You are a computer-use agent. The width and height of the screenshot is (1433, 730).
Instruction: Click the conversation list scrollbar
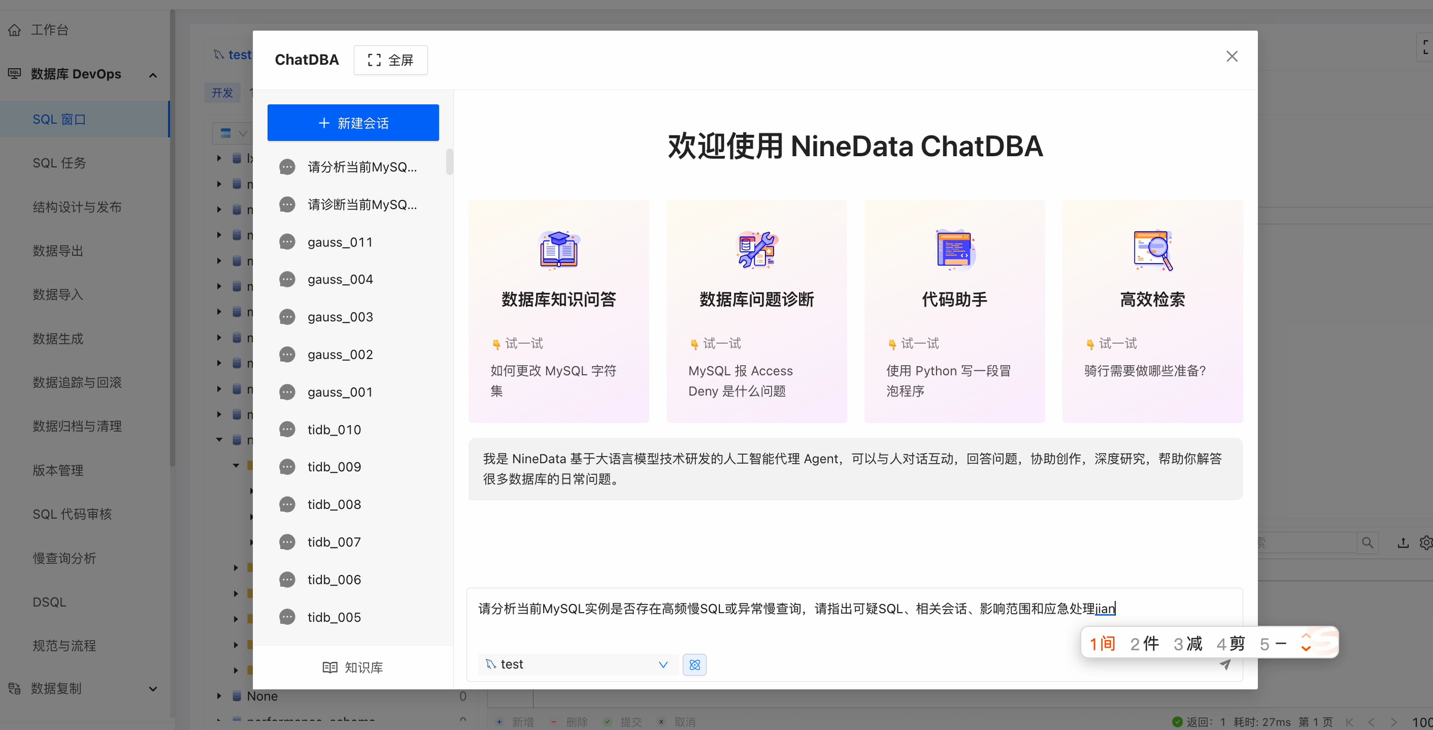[x=449, y=162]
